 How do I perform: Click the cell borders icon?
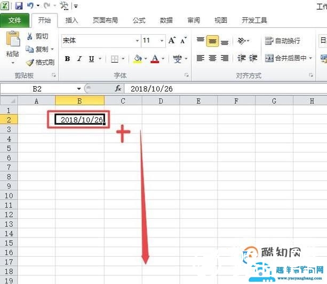(x=115, y=59)
